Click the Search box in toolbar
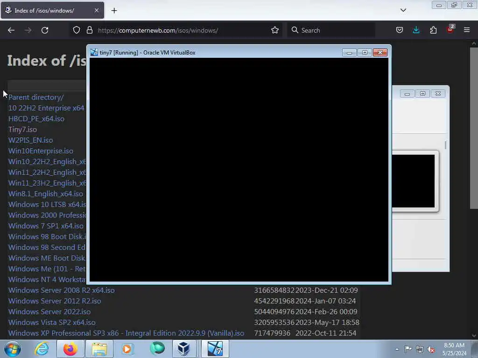This screenshot has width=478, height=358. tap(331, 30)
